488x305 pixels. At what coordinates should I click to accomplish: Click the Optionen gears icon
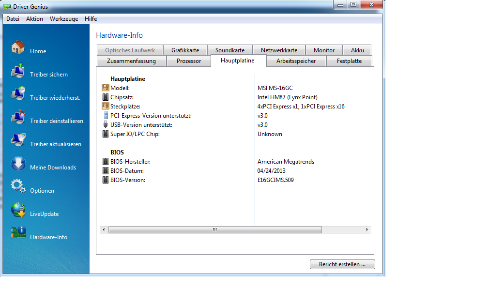click(x=18, y=186)
